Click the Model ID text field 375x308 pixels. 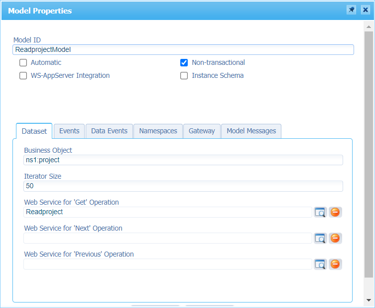183,50
